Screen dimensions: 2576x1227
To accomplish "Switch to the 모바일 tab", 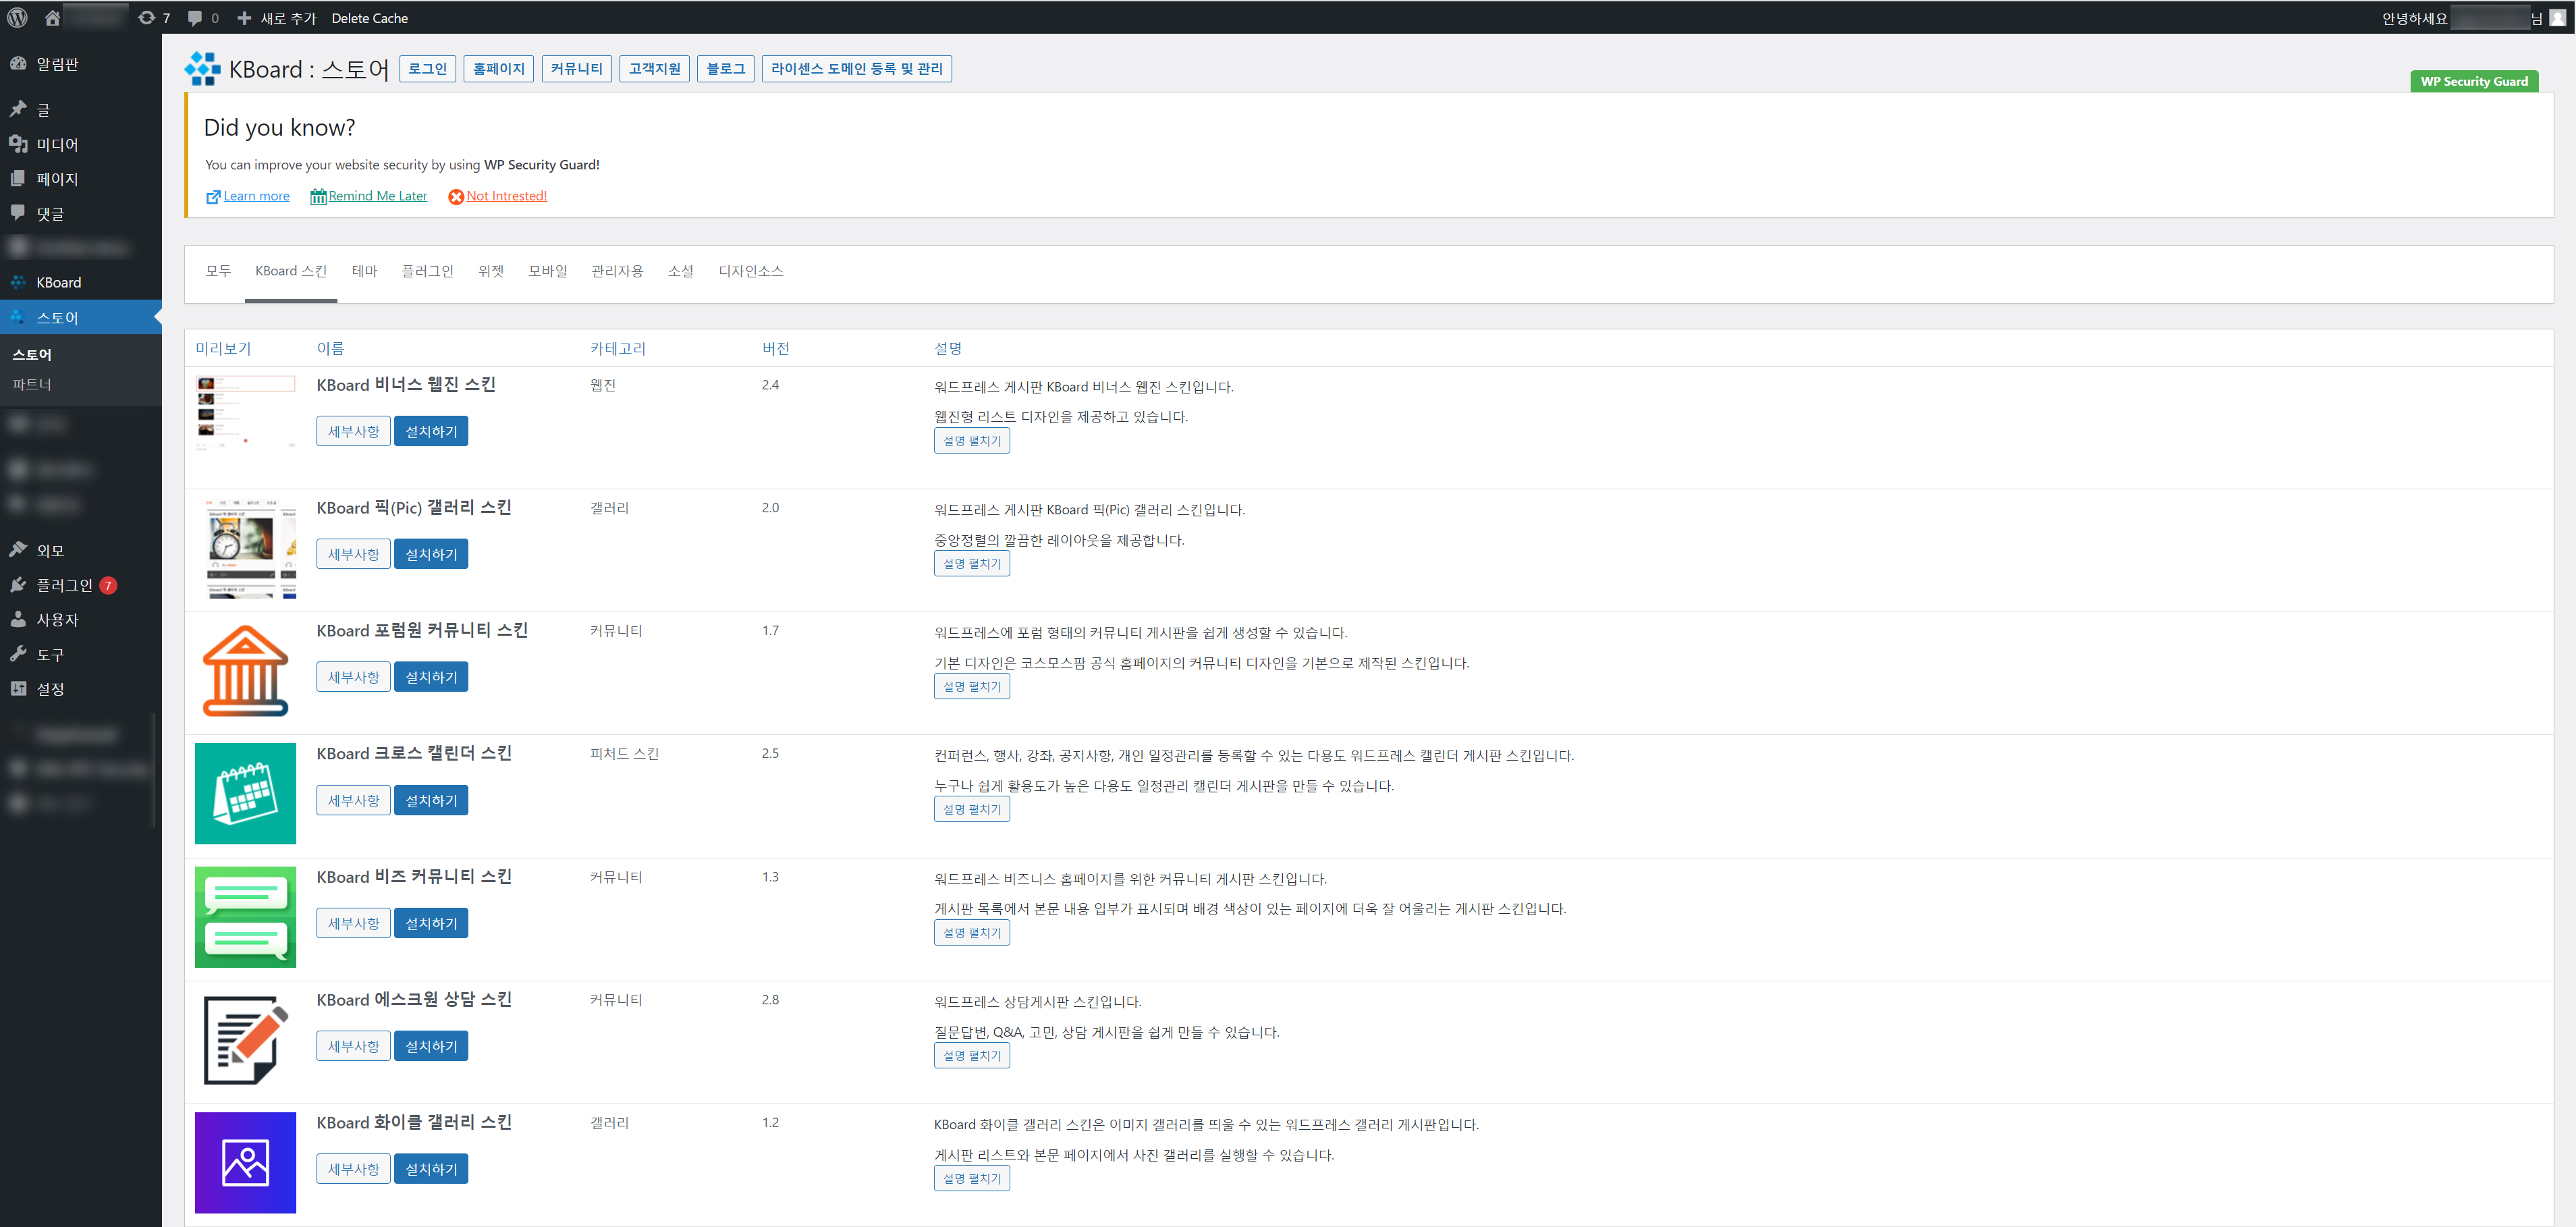I will (x=547, y=271).
